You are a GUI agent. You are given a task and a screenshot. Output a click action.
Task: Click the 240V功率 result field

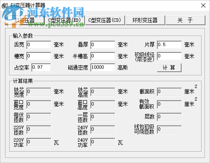point(103,142)
